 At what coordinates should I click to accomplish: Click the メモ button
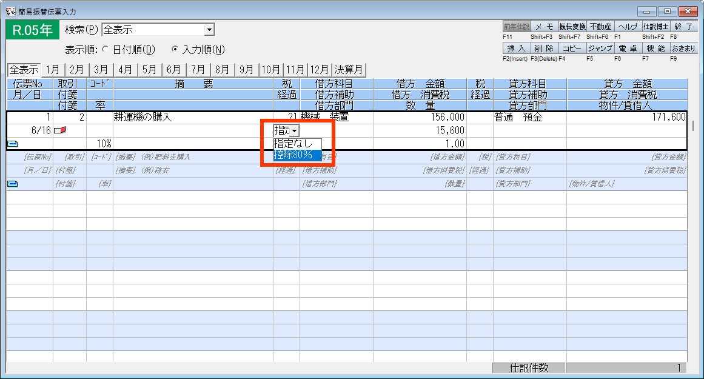[x=544, y=27]
